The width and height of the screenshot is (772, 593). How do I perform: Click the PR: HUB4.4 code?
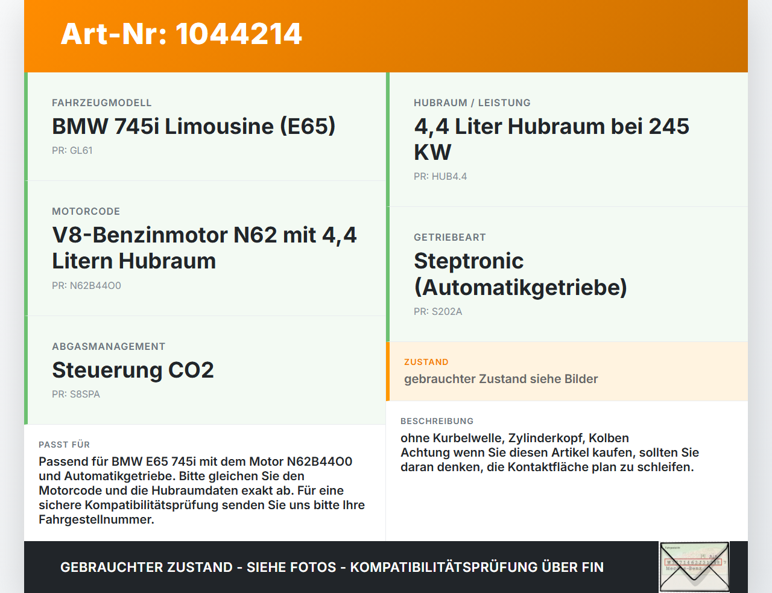pyautogui.click(x=440, y=176)
